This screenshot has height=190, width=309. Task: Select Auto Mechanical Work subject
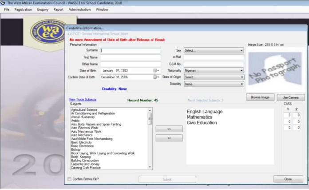click(x=86, y=131)
